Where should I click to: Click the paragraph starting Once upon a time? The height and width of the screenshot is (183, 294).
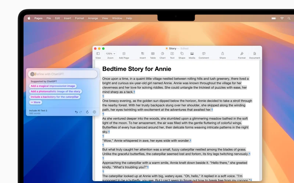(175, 85)
